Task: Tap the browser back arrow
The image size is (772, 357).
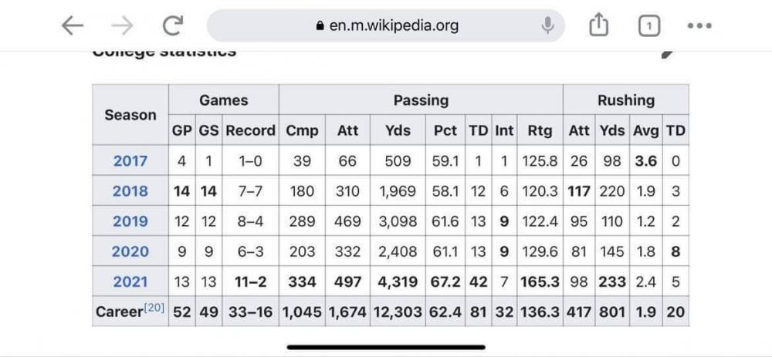Action: [72, 25]
